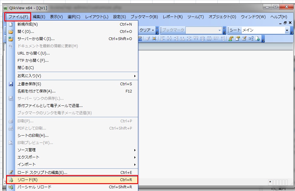Click the design grid icon in toolbar
Viewport: 295px width, 191px height.
[x=154, y=39]
